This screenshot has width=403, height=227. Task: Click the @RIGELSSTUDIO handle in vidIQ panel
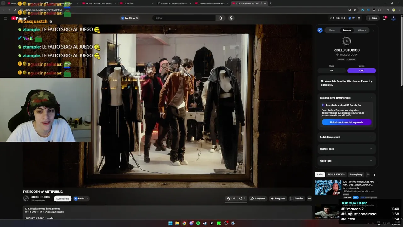coord(346,55)
